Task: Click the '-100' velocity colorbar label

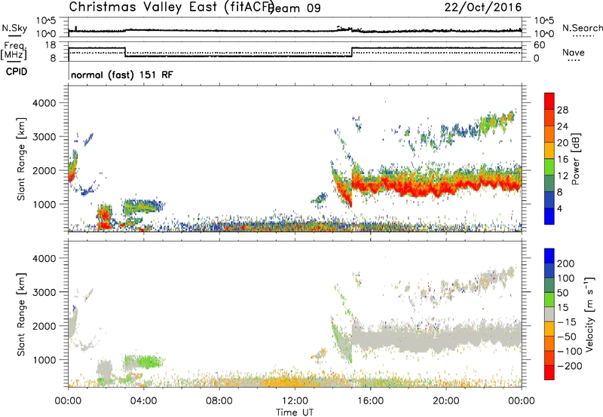Action: point(570,352)
